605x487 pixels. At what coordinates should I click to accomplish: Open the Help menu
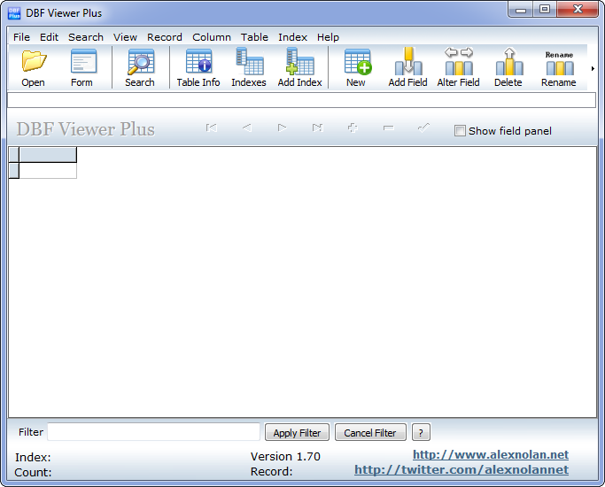328,37
